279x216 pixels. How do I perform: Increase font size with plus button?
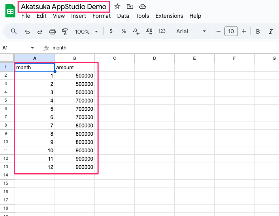[x=244, y=31]
